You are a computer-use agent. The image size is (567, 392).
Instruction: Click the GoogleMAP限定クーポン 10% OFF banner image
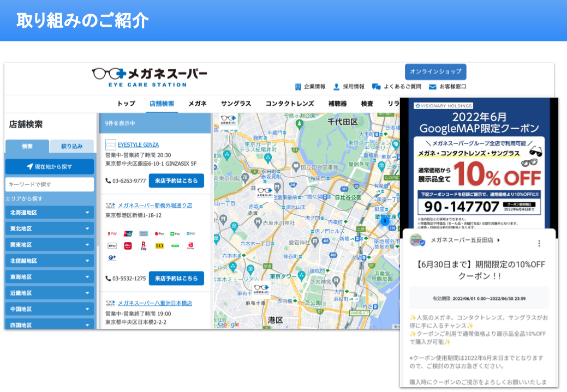479,164
